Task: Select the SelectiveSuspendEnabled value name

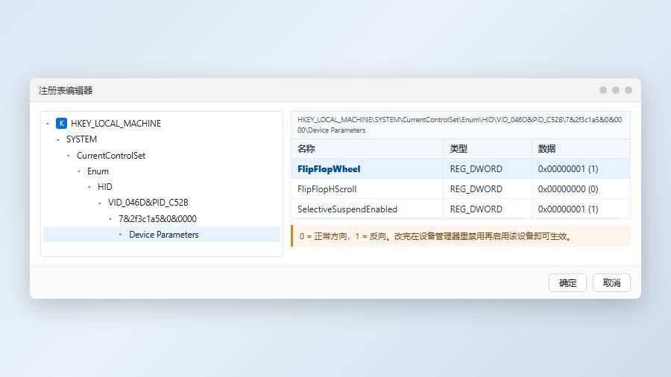Action: pyautogui.click(x=347, y=209)
